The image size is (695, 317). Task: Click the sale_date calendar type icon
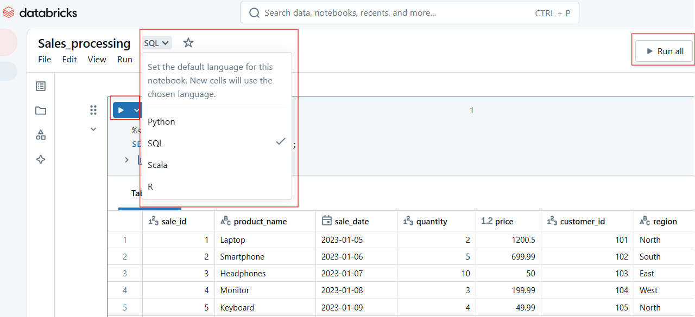click(x=327, y=221)
